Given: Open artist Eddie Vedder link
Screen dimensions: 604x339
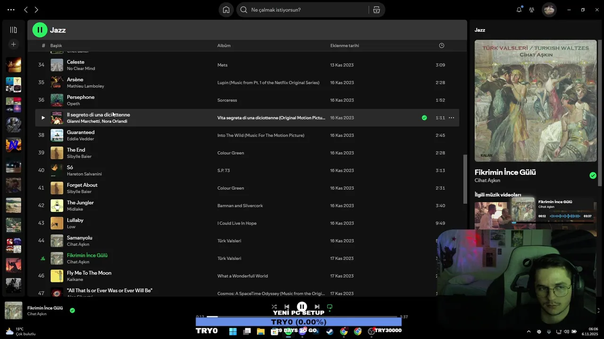Looking at the screenshot, I should coord(80,139).
